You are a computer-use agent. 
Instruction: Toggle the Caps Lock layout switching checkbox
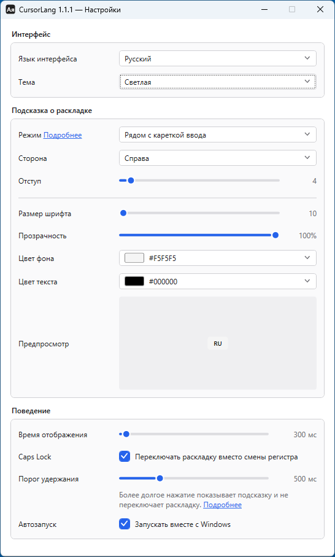(x=124, y=457)
